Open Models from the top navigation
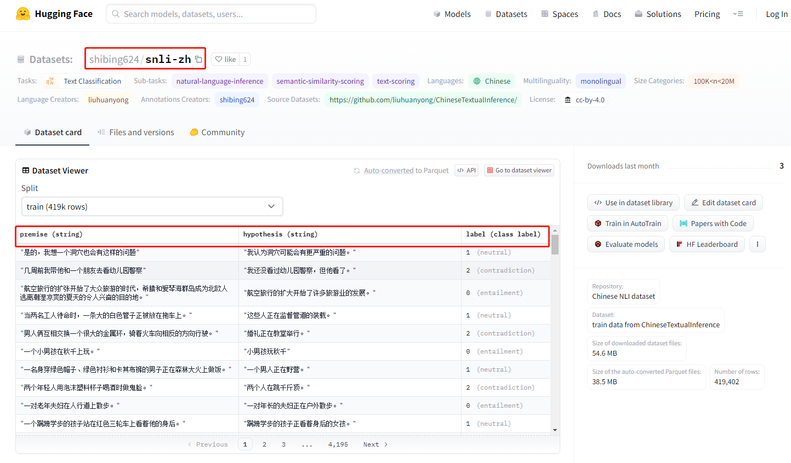Screen dimensions: 791x463 (452, 14)
